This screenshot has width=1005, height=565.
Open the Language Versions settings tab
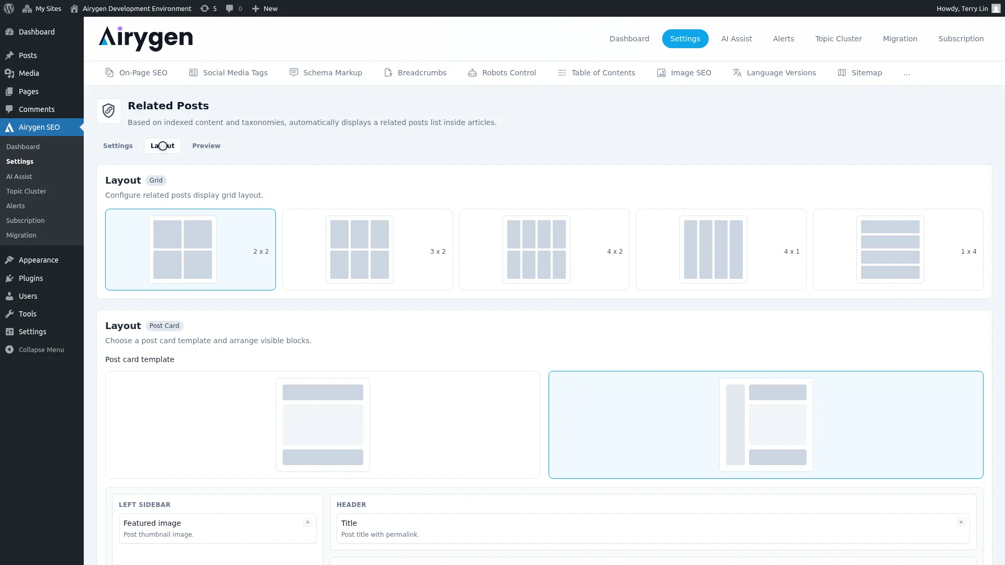(775, 73)
